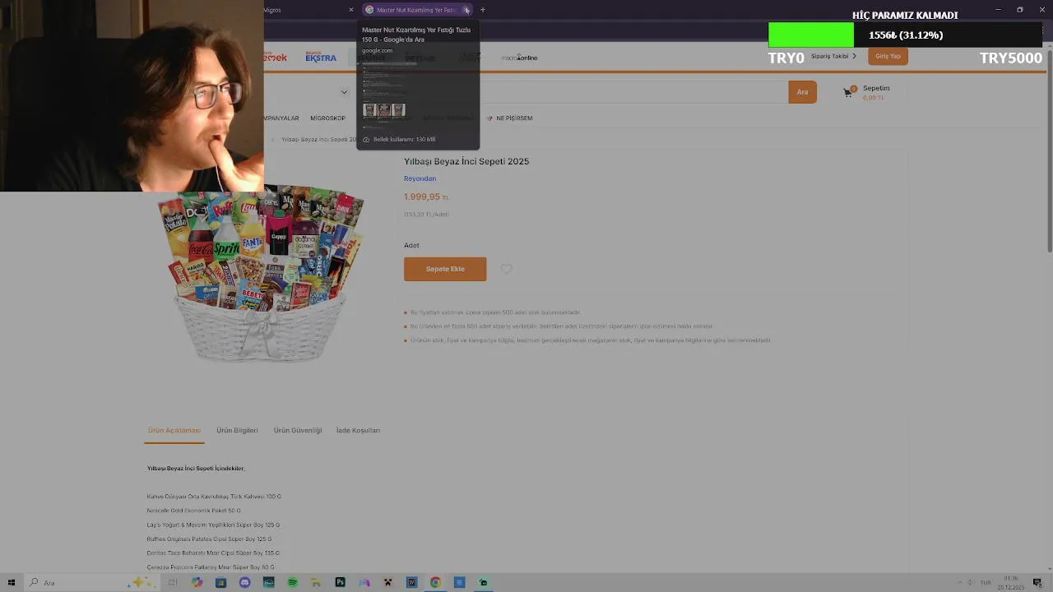Image resolution: width=1053 pixels, height=592 pixels.
Task: Click the TUR language indicator in tray
Action: coord(985,582)
